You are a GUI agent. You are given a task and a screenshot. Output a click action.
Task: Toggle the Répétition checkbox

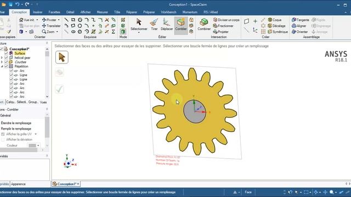6,66
